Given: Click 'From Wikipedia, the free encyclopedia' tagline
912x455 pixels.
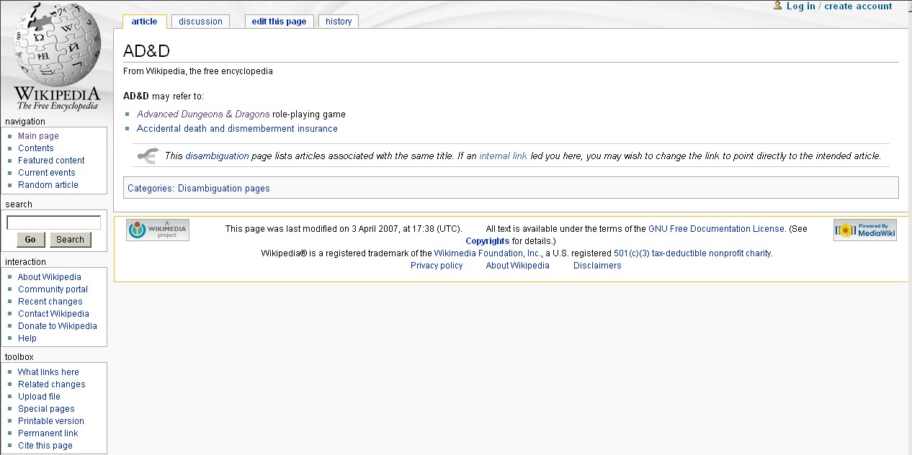Looking at the screenshot, I should point(198,71).
